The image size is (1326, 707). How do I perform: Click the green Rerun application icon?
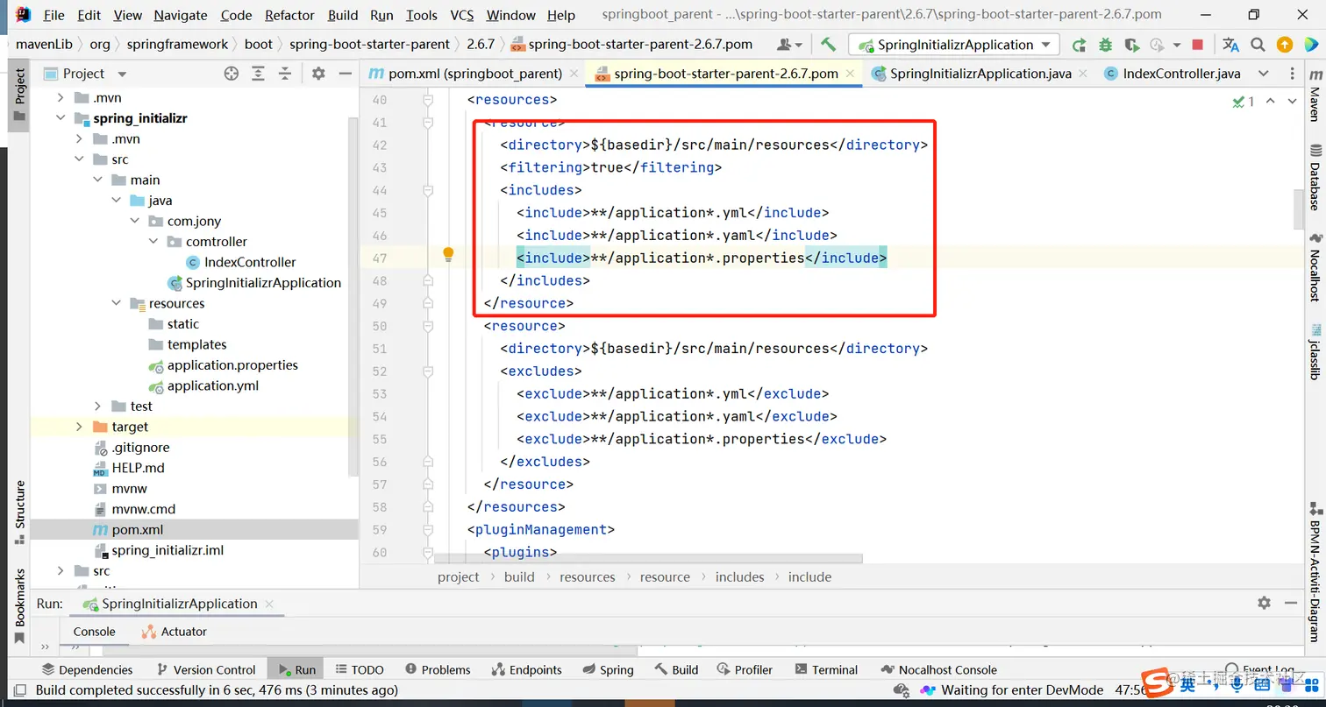1079,45
